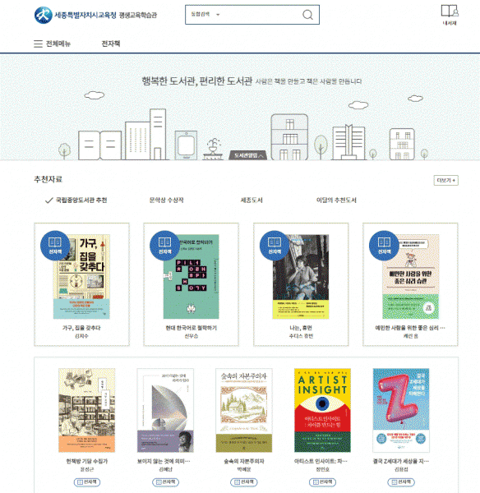Click 전자책 tag under 아티스트 인사이트
This screenshot has width=480, height=493.
(322, 482)
